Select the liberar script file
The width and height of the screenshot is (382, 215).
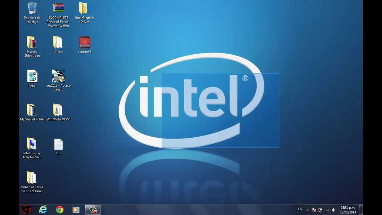pyautogui.click(x=32, y=79)
